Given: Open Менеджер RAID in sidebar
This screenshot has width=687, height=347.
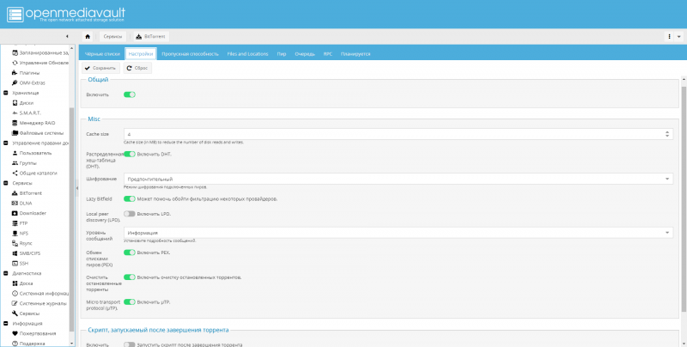Looking at the screenshot, I should point(33,123).
